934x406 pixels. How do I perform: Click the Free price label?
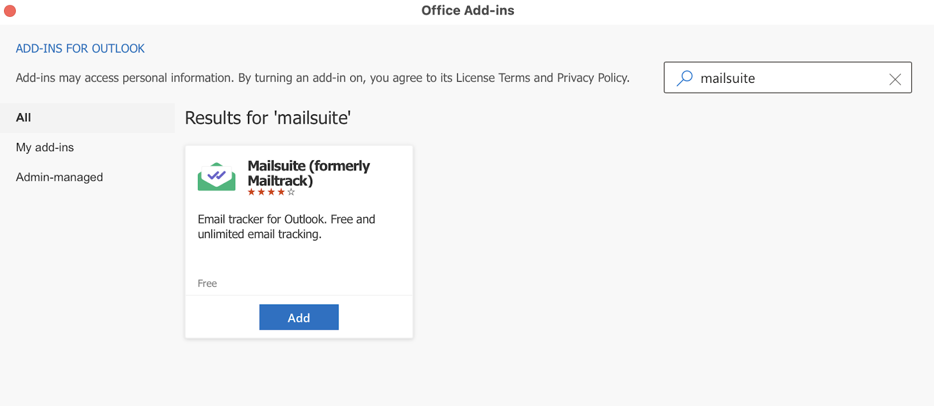(207, 283)
